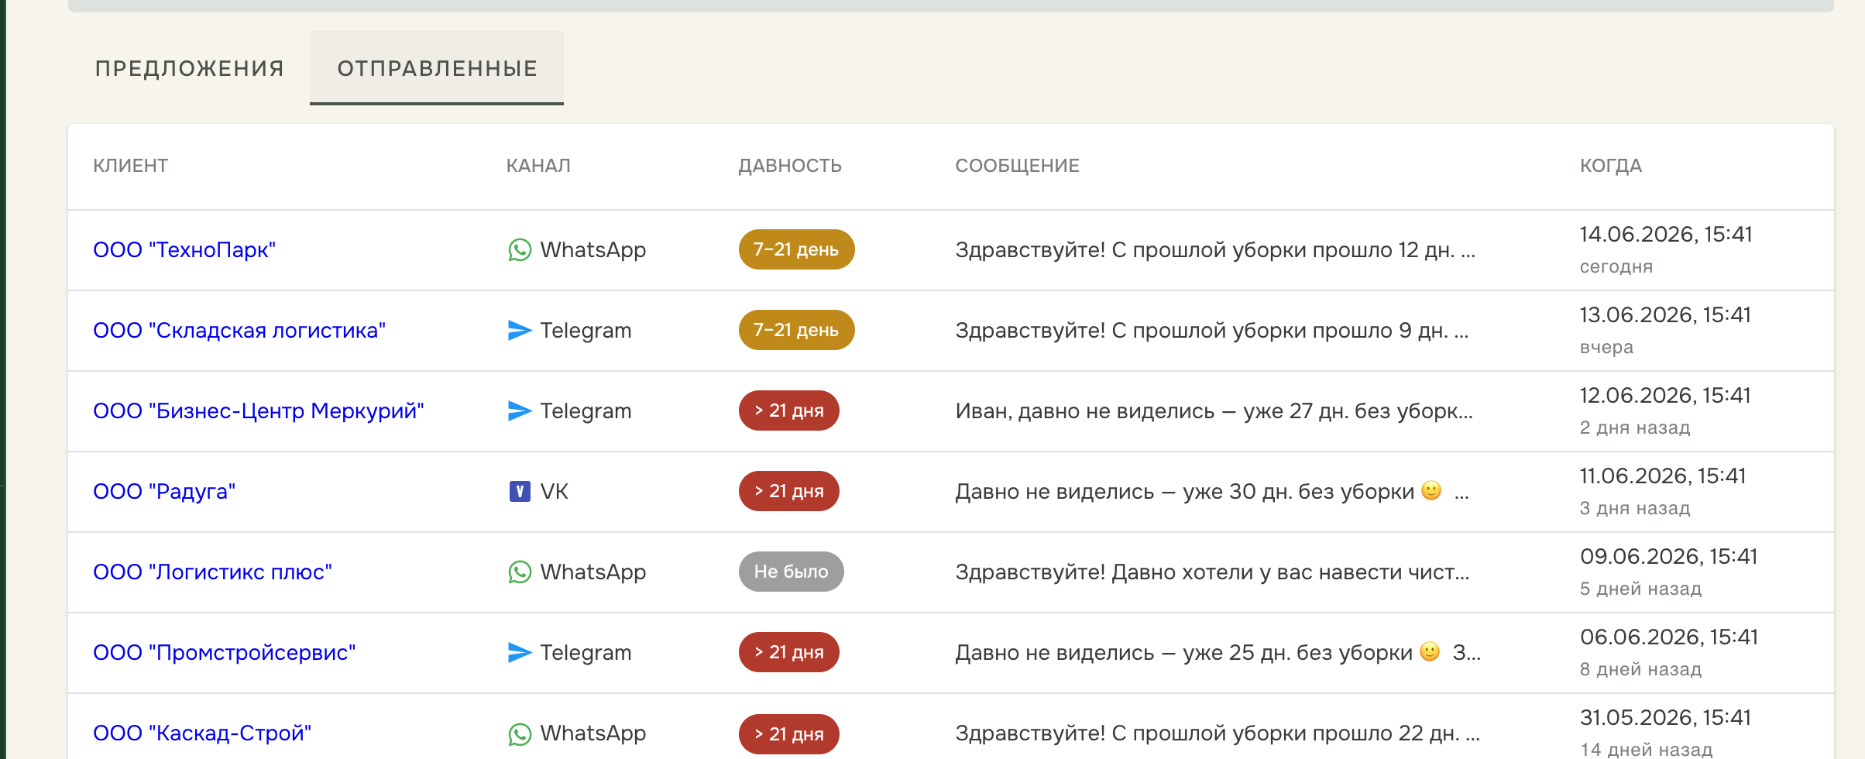This screenshot has width=1865, height=759.
Task: Click the date 12.06.2026, 15:41
Action: (x=1665, y=396)
